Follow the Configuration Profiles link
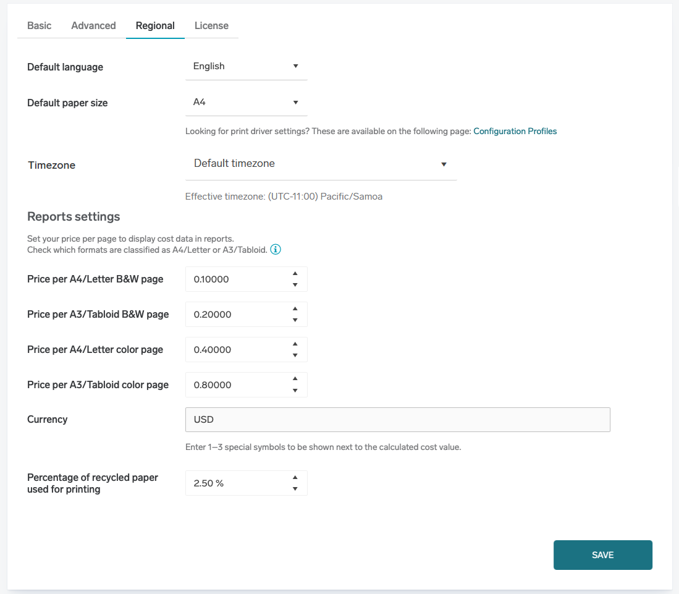 515,131
